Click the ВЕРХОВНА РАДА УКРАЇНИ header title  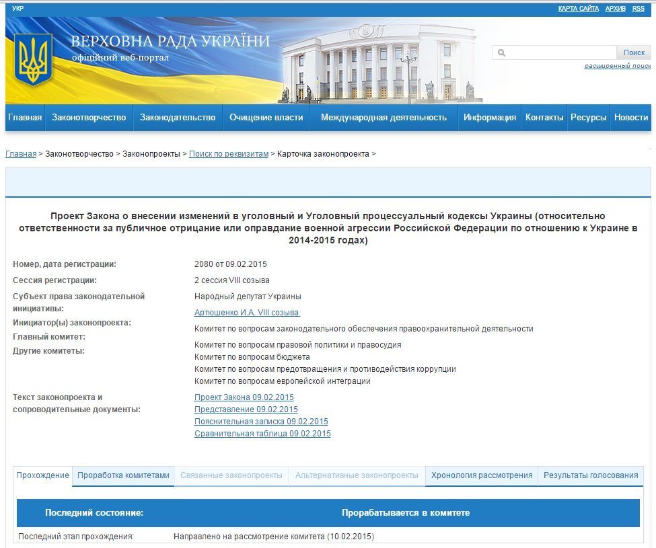170,41
